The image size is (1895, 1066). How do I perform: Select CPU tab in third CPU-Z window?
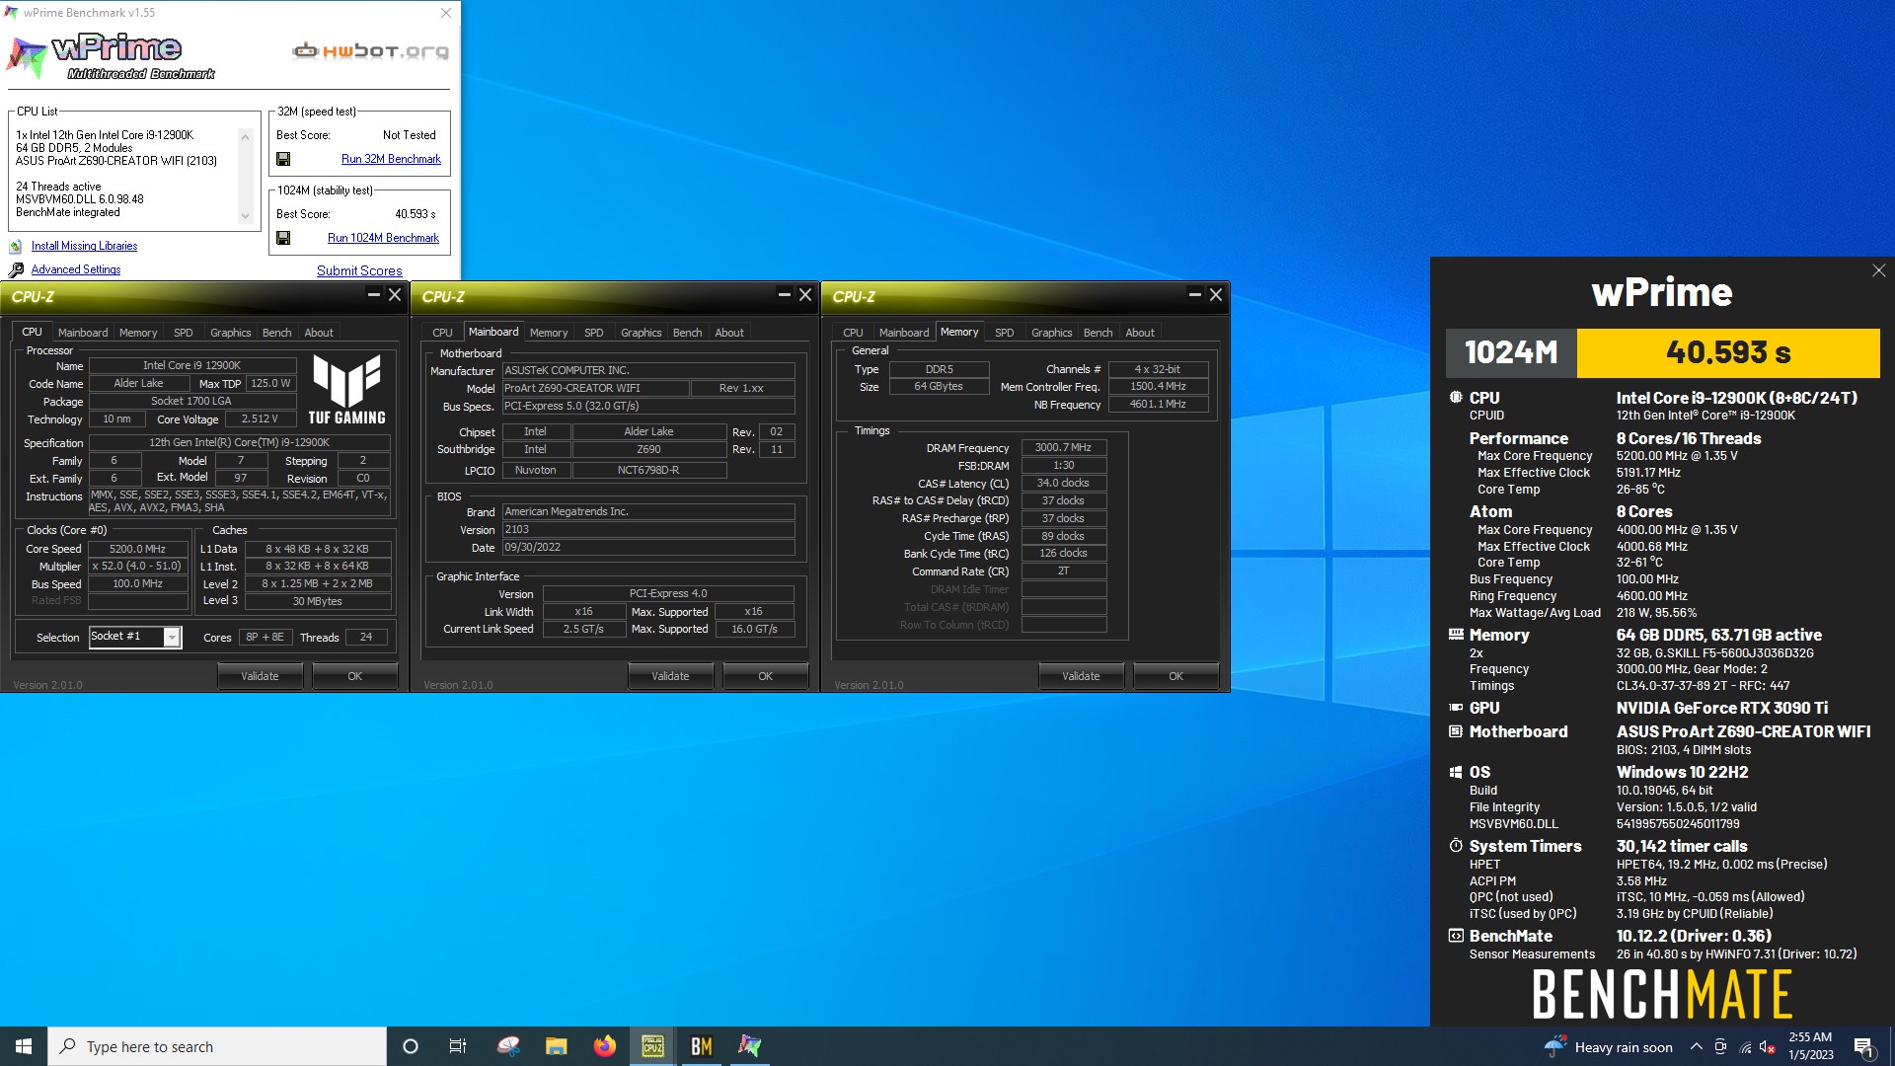(853, 333)
